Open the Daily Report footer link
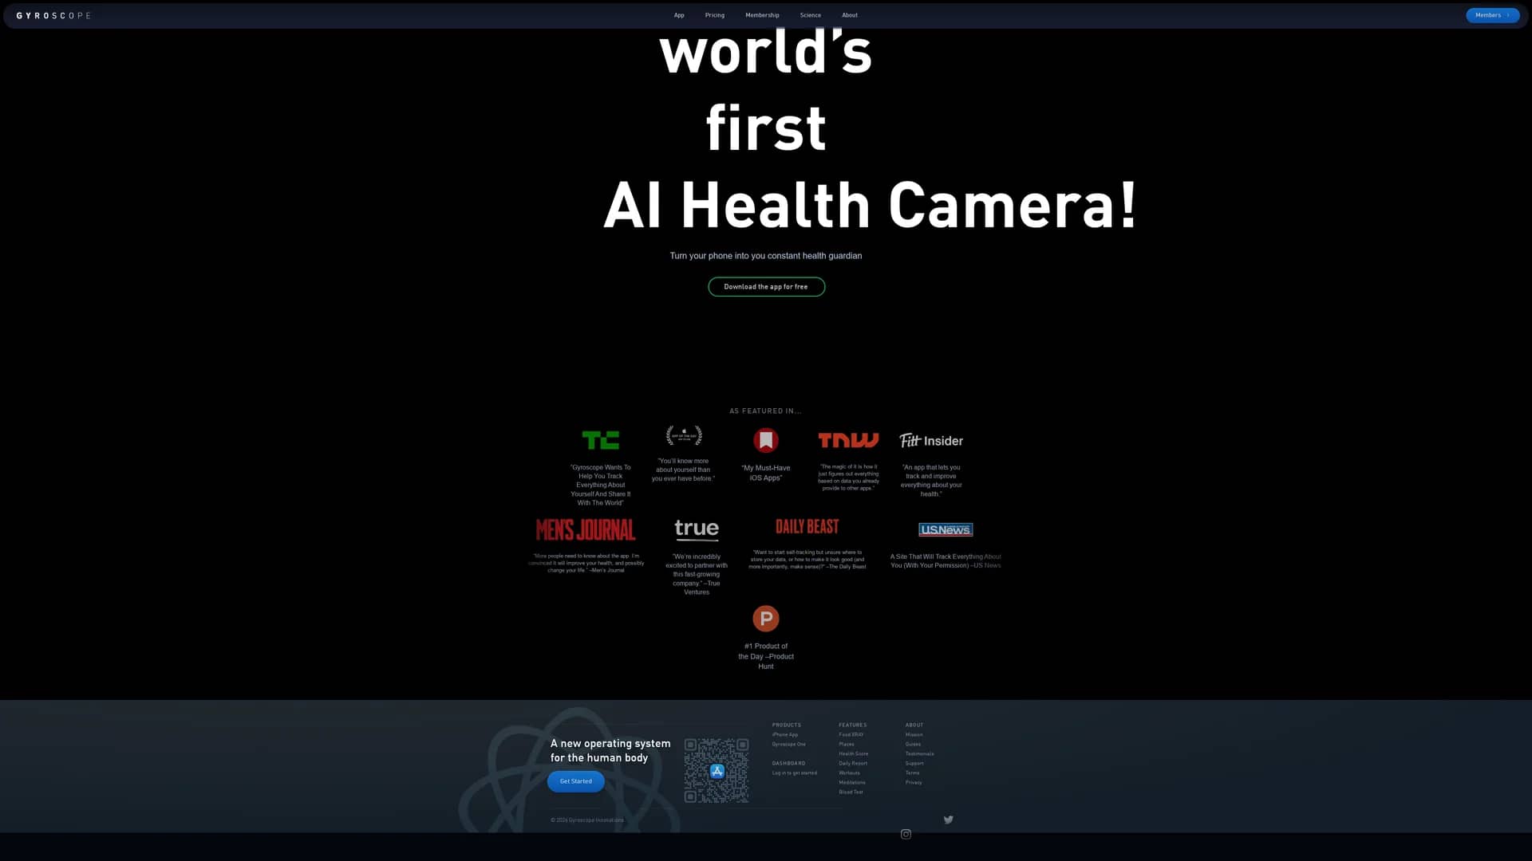Image resolution: width=1532 pixels, height=861 pixels. click(853, 764)
